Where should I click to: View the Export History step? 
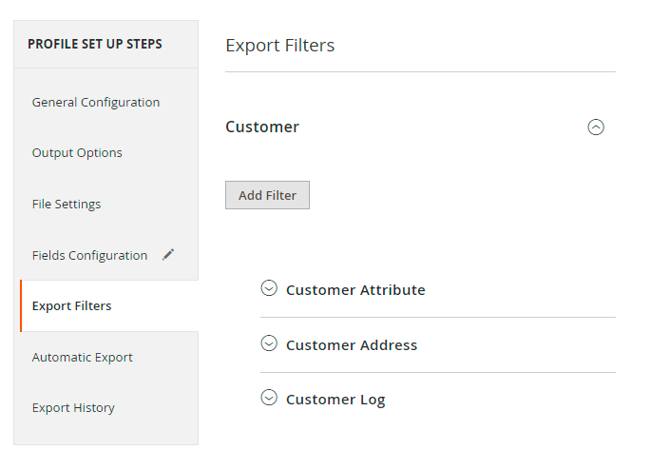click(73, 407)
